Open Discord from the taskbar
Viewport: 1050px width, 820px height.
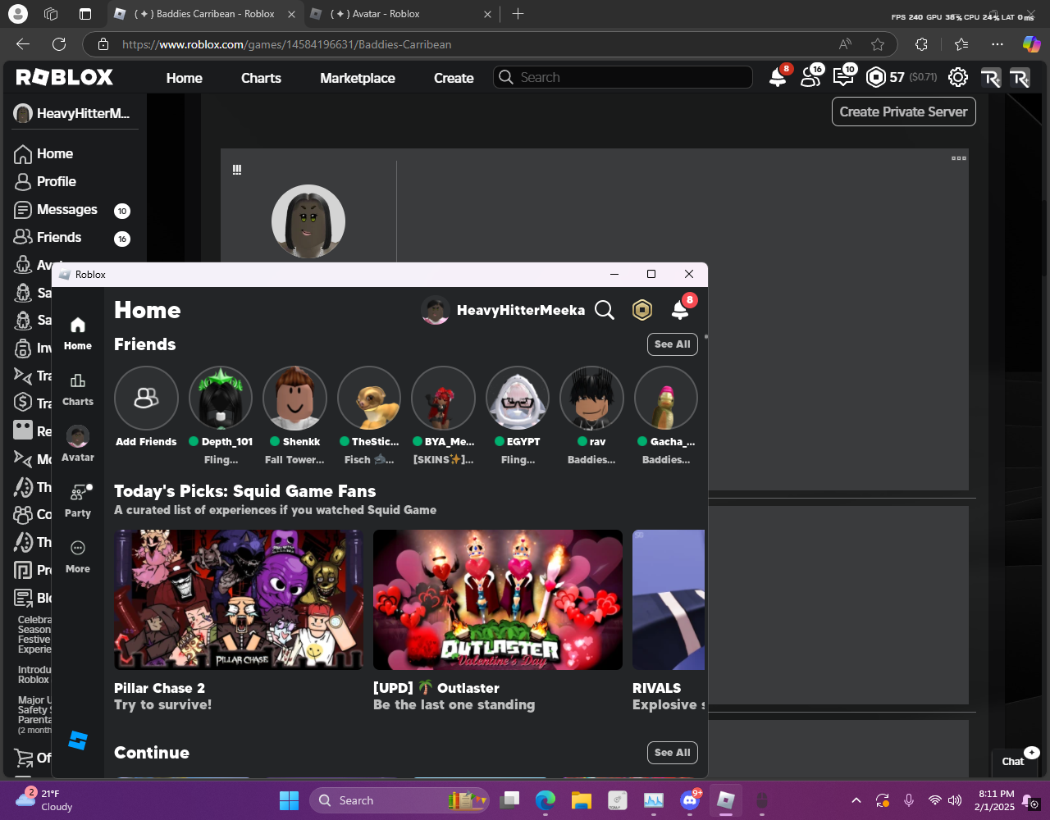pos(690,800)
